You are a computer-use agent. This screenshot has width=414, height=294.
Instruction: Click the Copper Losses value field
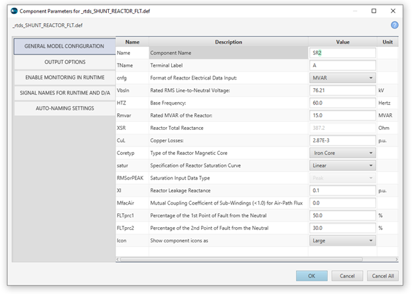pos(343,140)
